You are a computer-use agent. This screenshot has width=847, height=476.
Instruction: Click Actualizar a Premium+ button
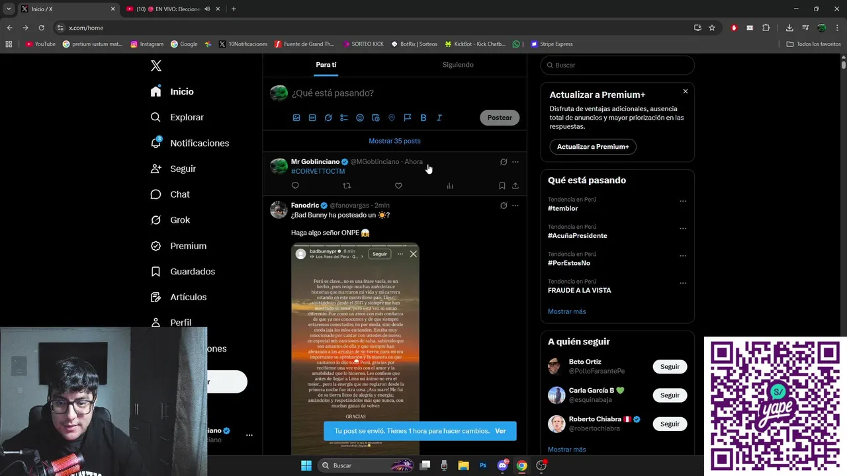[593, 147]
